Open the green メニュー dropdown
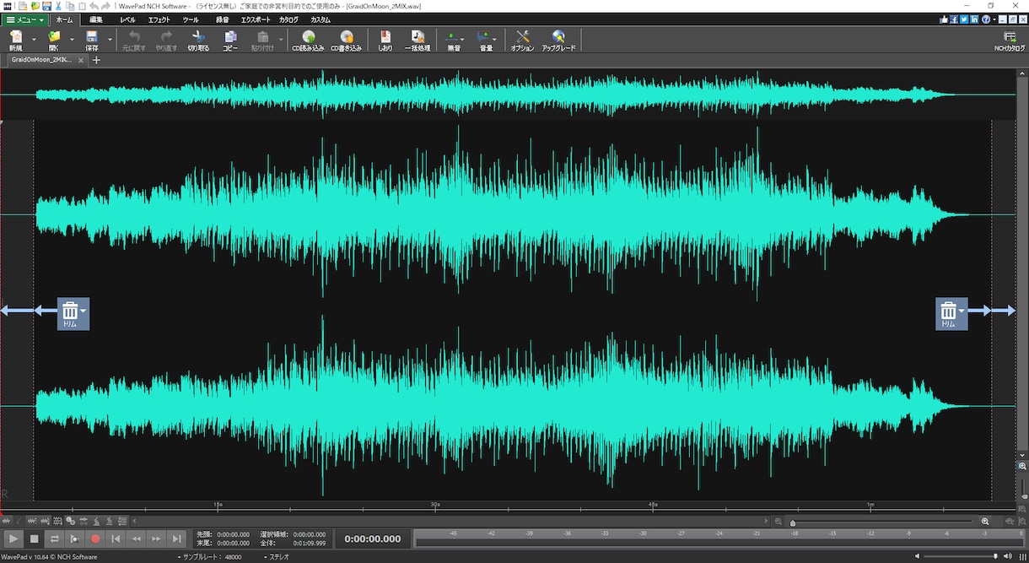Screen dimensions: 1029x563 [25, 19]
